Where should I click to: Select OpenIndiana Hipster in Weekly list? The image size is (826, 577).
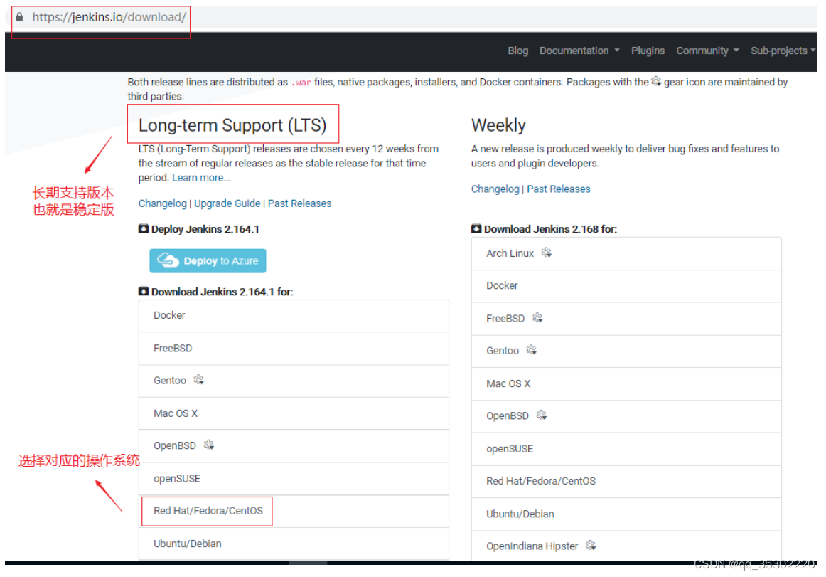tap(626, 546)
